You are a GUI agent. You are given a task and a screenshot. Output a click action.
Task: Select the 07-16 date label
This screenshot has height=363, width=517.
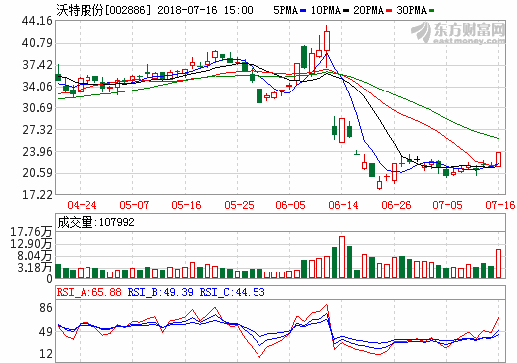[x=500, y=205]
